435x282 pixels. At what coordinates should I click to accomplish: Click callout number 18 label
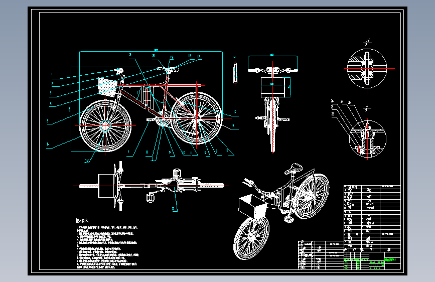pyautogui.click(x=190, y=56)
